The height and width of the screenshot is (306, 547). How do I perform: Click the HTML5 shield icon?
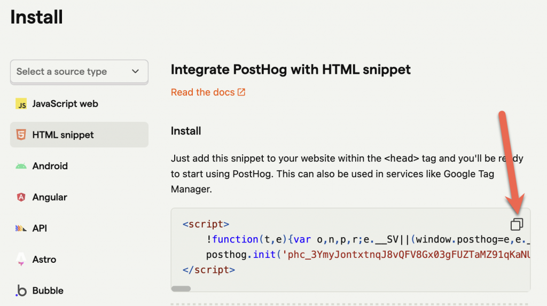tap(21, 135)
